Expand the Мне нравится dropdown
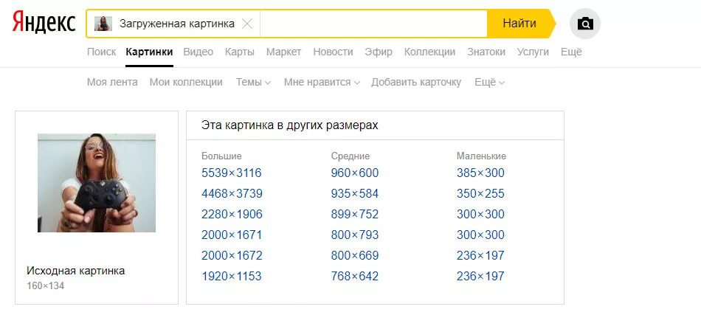This screenshot has height=329, width=701. coord(322,83)
